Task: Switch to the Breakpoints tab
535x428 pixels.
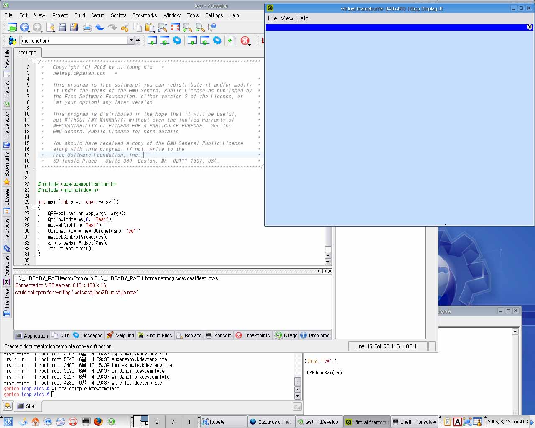Action: [252, 336]
